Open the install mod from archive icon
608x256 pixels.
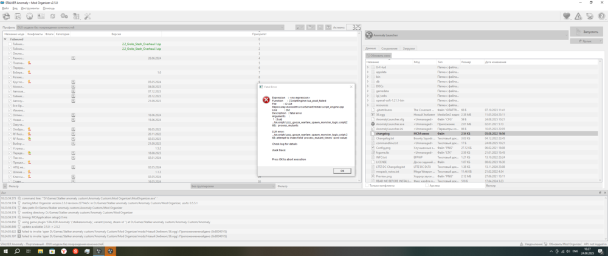coord(18,16)
